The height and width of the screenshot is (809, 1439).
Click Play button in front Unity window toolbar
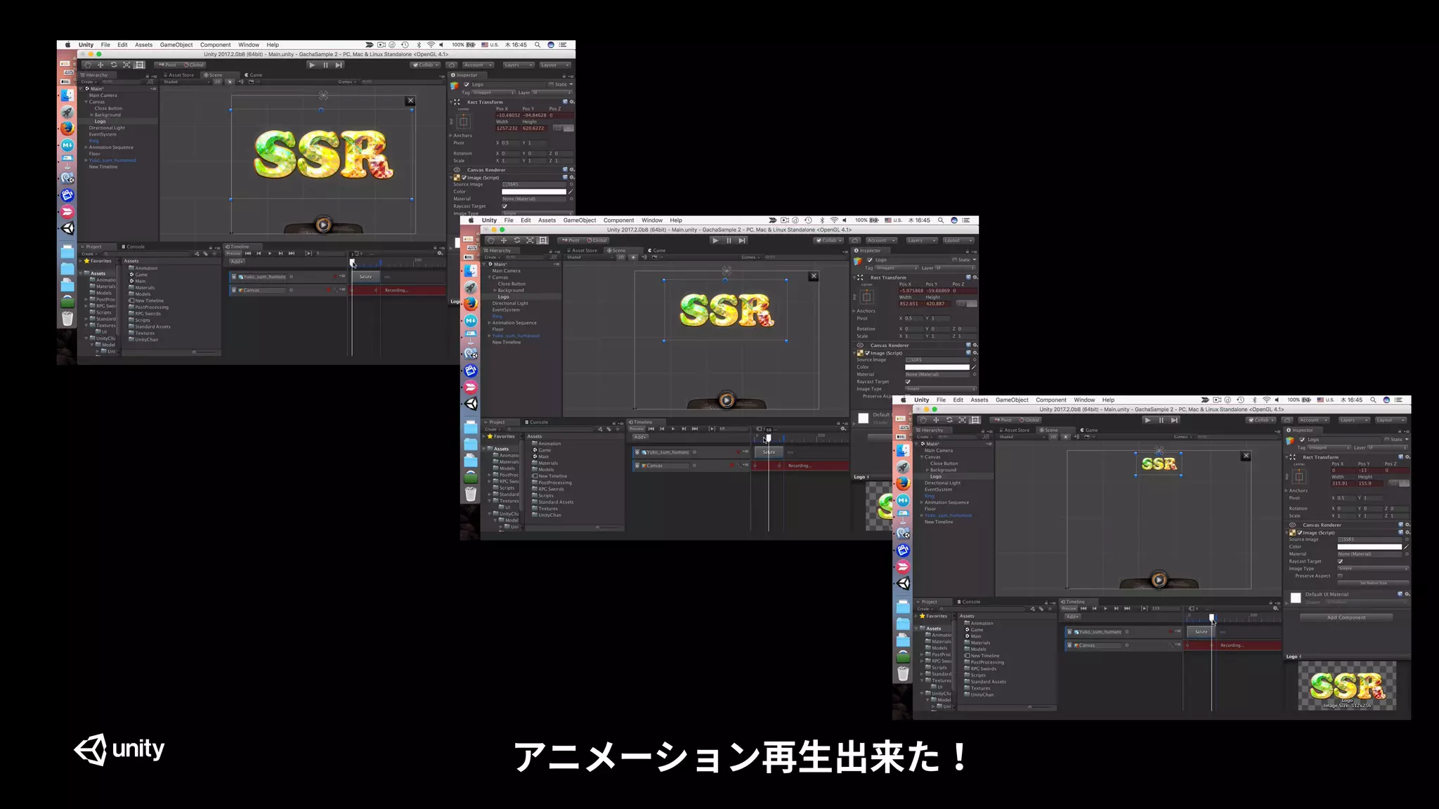point(1147,420)
